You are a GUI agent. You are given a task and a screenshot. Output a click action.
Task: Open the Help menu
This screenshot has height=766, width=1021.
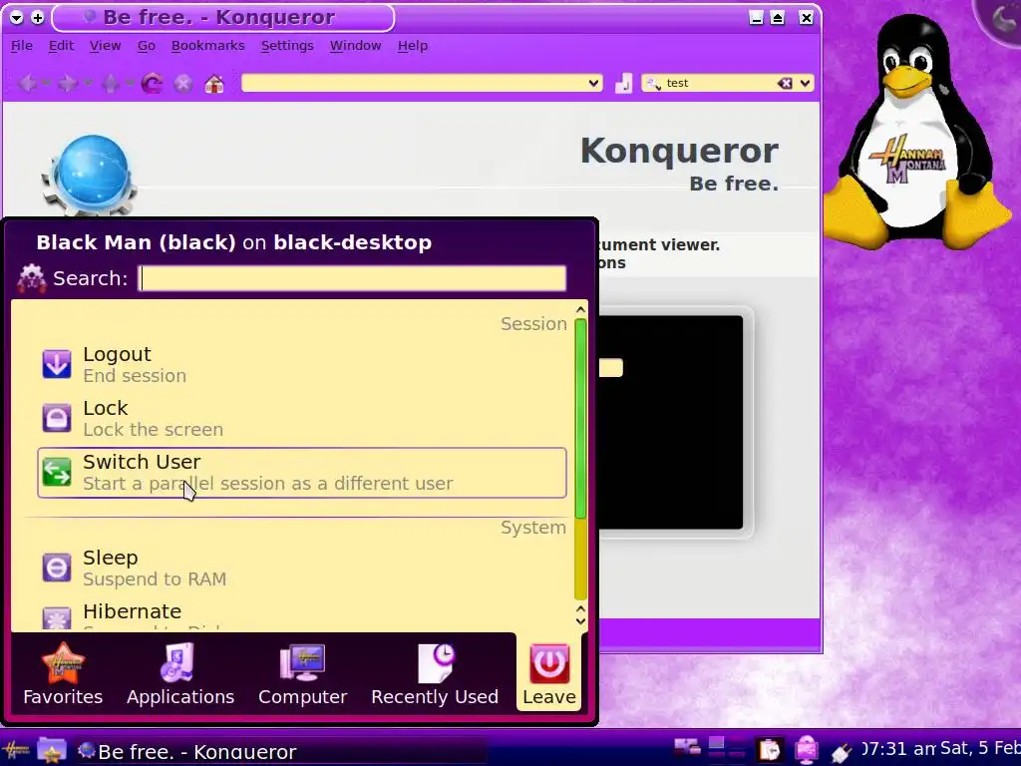click(x=413, y=46)
